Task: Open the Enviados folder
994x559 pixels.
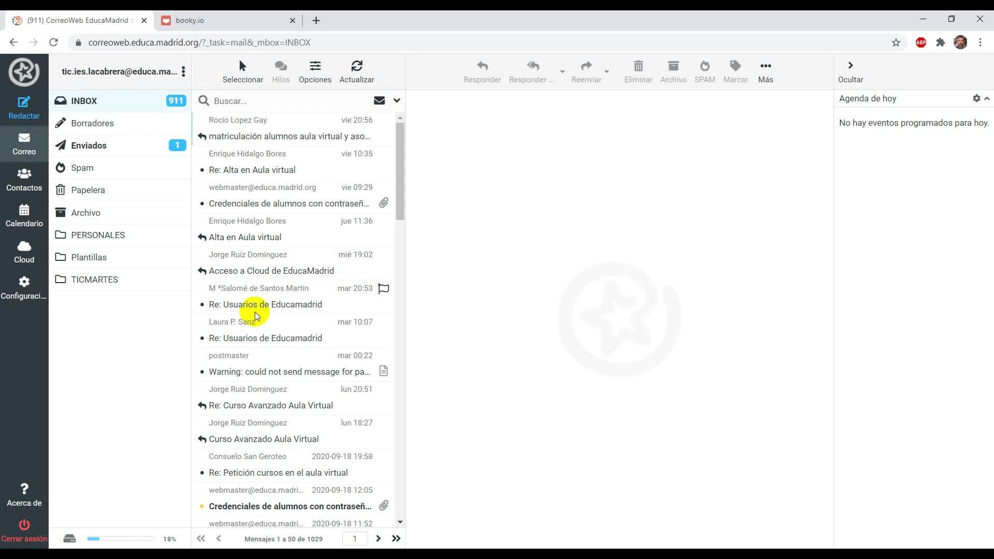Action: 89,145
